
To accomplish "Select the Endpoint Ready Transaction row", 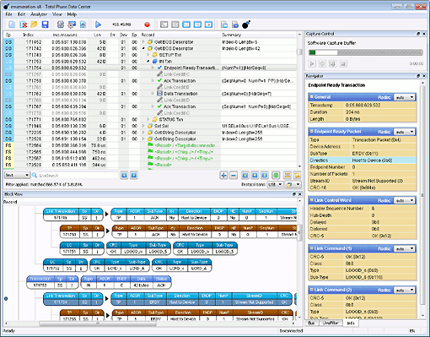I will [149, 68].
